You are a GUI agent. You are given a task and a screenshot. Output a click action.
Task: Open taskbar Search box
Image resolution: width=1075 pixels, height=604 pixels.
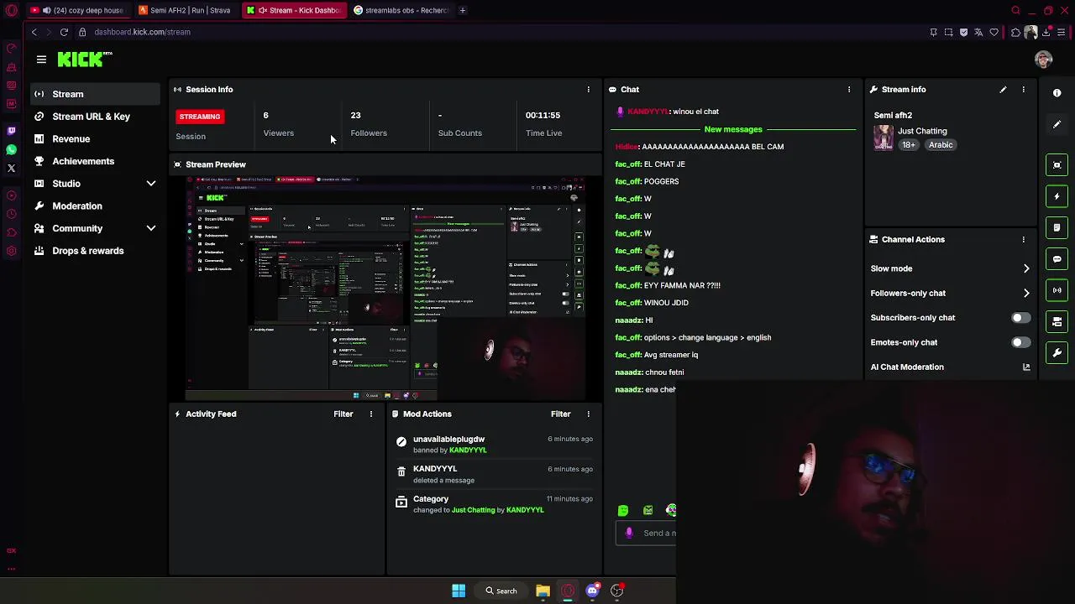[501, 591]
